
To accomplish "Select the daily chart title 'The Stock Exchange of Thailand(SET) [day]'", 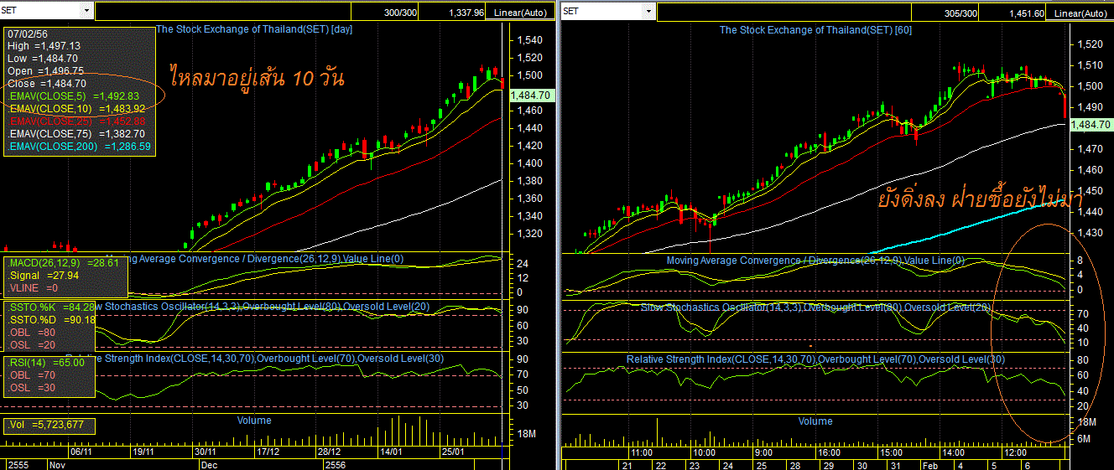I will click(x=255, y=29).
